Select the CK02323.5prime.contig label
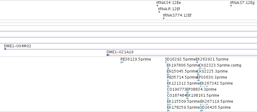 [220, 65]
